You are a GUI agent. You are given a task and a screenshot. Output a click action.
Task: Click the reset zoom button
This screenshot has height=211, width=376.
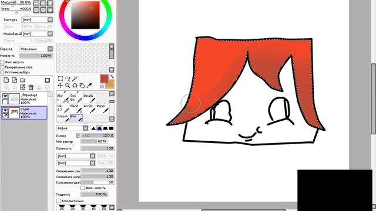click(50, 4)
